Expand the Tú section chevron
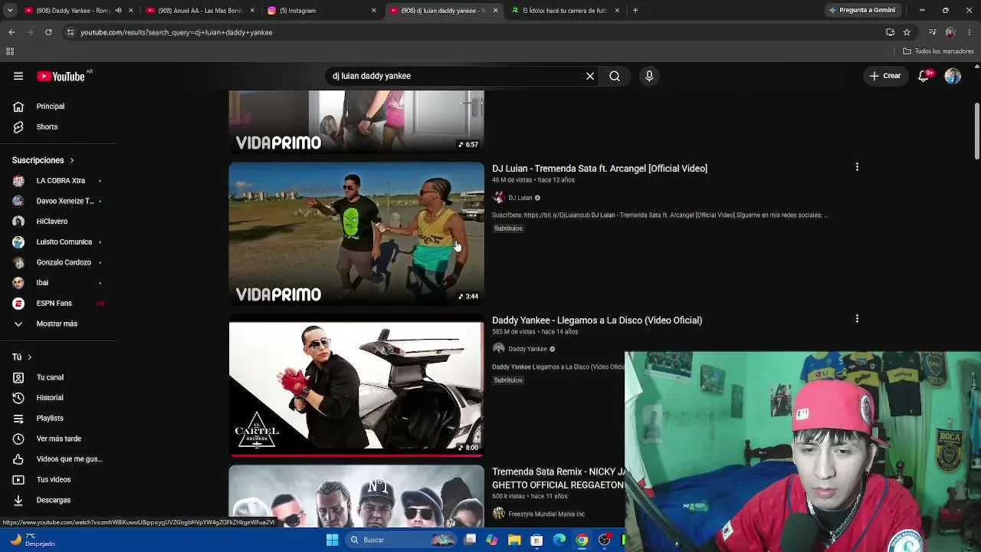 (30, 357)
